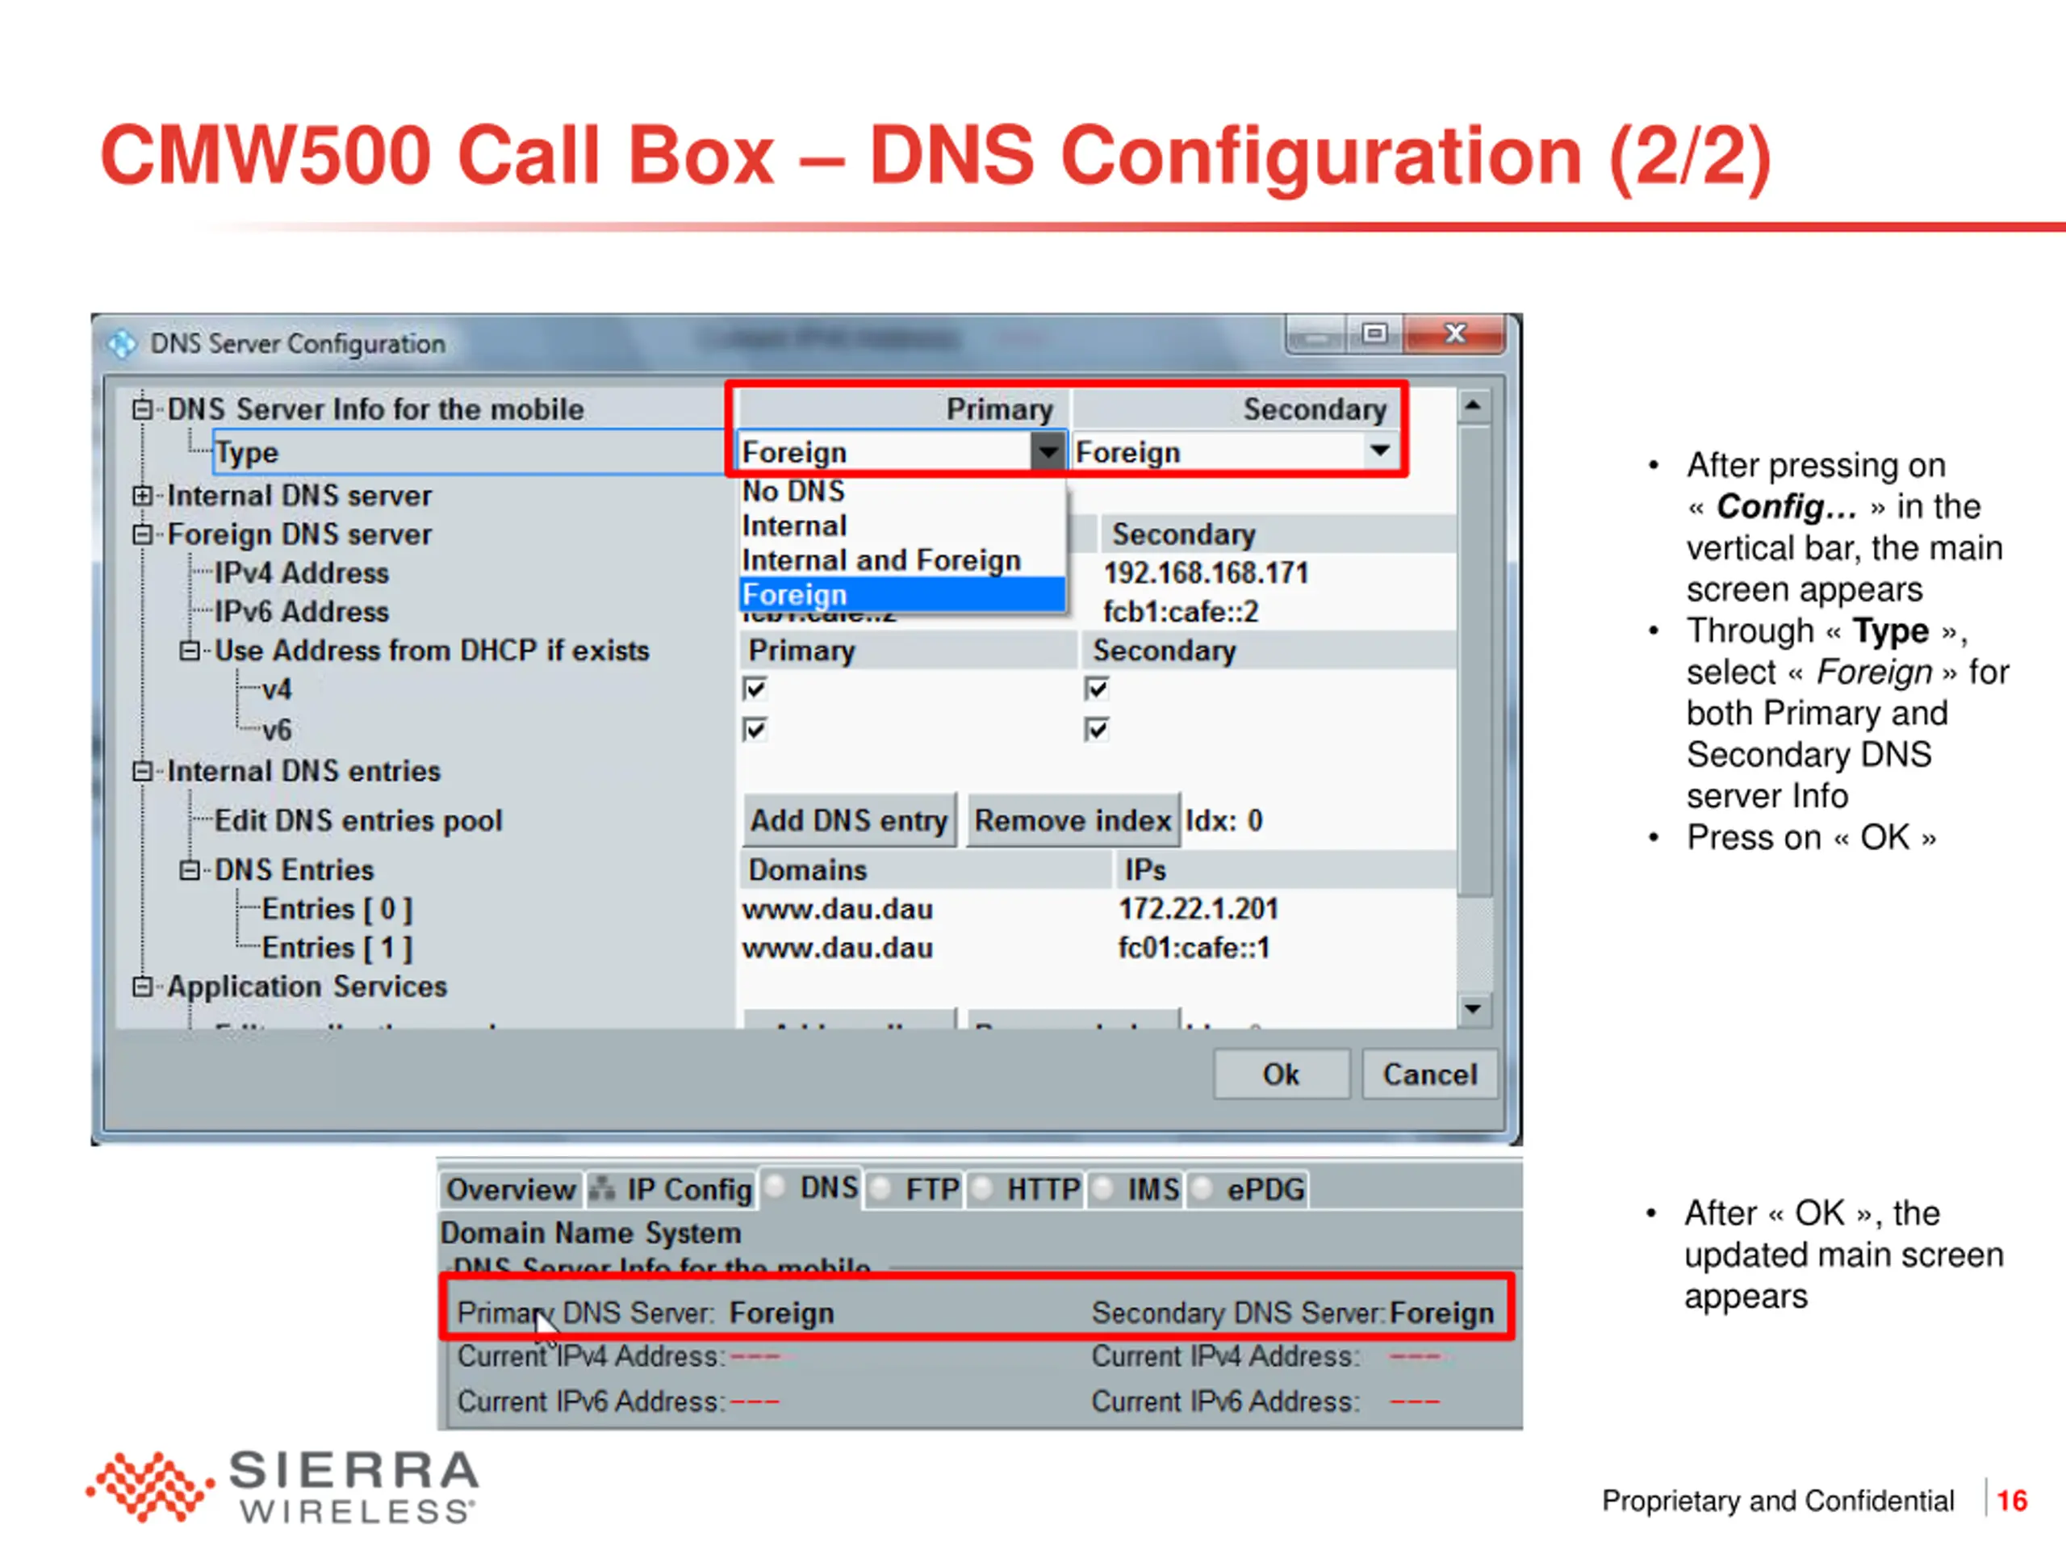The height and width of the screenshot is (1550, 2066).
Task: Select Edit DNS entries pool item
Action: coord(358,820)
